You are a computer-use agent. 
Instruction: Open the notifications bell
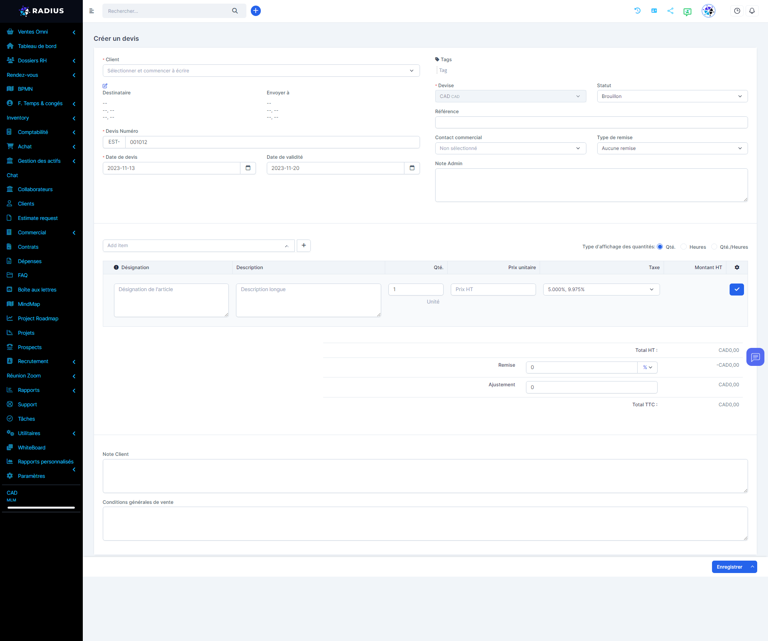click(x=752, y=11)
